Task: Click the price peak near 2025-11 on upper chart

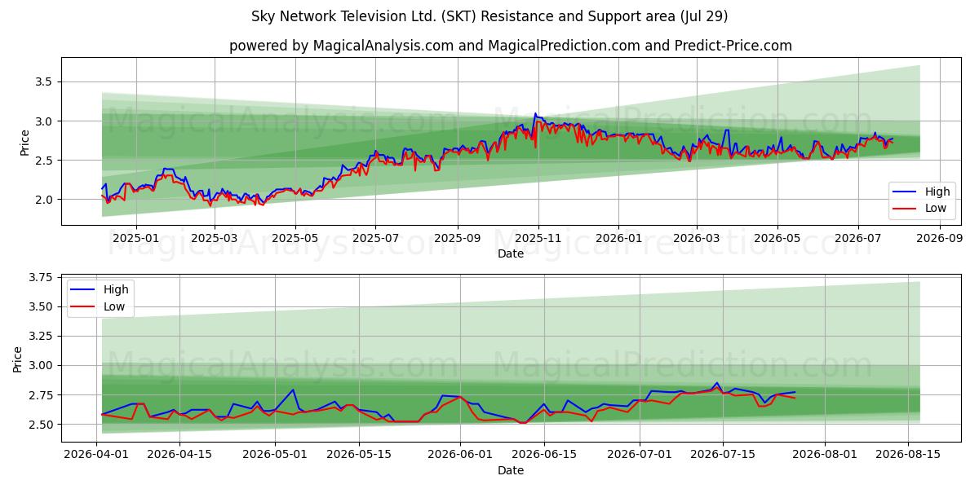Action: [x=535, y=113]
